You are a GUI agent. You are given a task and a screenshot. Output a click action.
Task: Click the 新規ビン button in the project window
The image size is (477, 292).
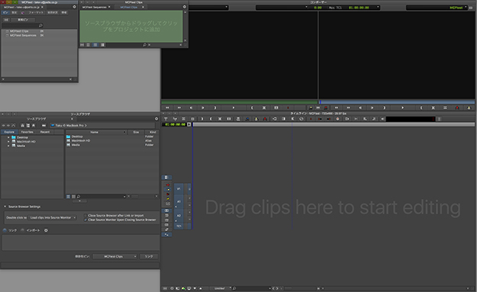coord(23,20)
